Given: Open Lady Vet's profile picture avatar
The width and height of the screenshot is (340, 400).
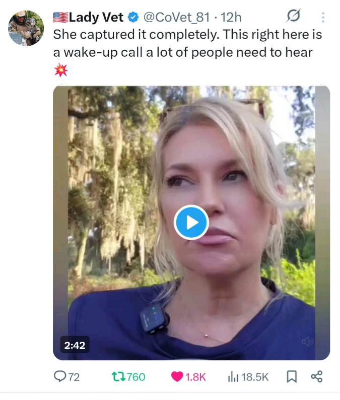Looking at the screenshot, I should tap(26, 28).
